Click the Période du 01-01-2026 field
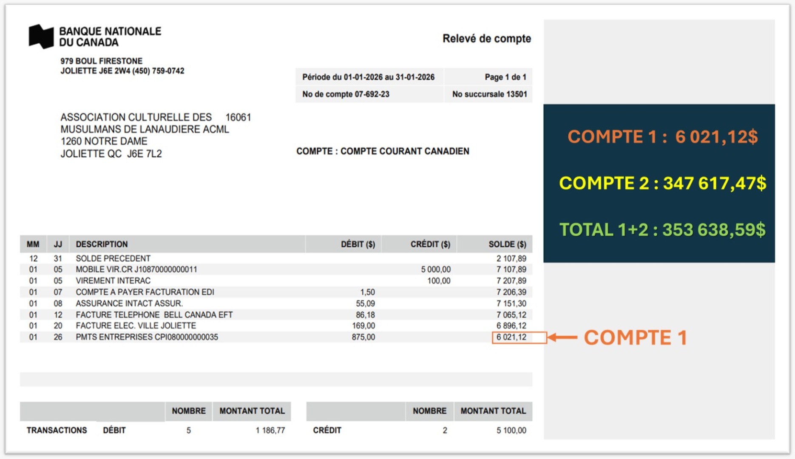 coord(368,77)
